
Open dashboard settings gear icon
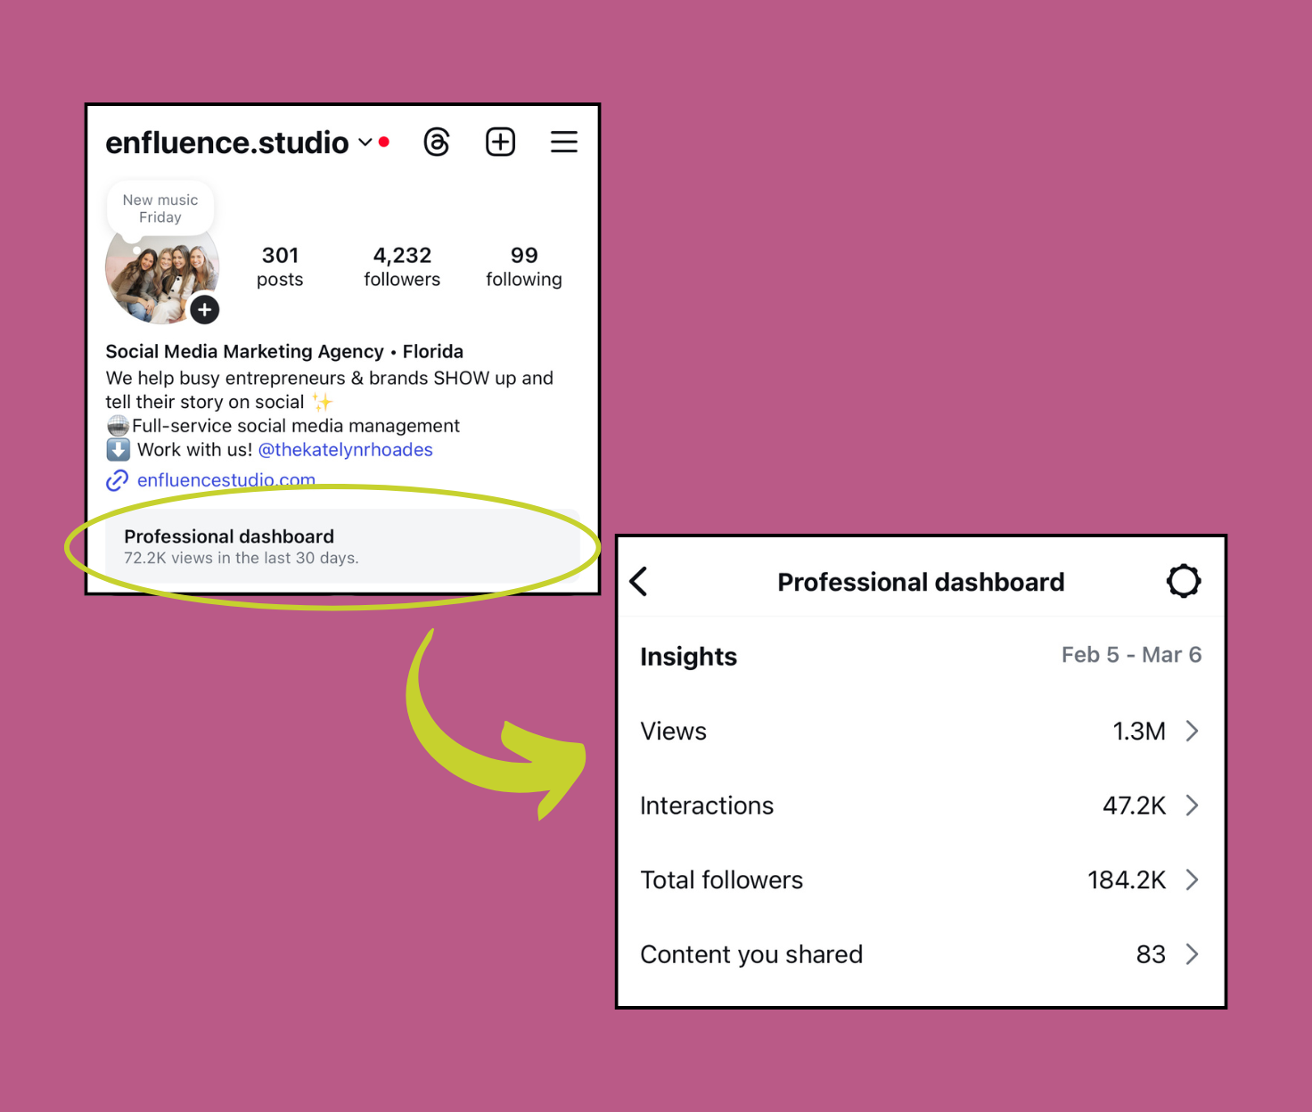(x=1184, y=581)
